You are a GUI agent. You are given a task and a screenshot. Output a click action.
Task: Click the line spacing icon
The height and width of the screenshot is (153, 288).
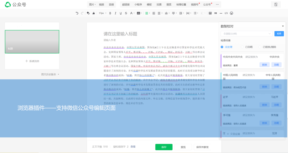(x=181, y=13)
